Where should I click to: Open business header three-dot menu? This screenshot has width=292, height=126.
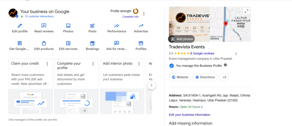(144, 14)
